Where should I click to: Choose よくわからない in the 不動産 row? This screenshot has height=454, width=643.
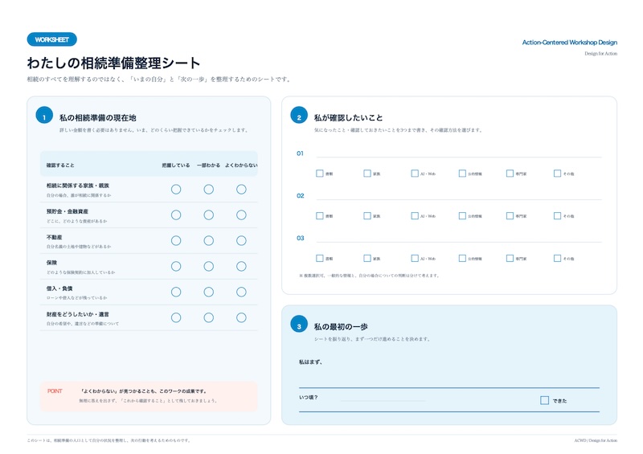pos(241,241)
